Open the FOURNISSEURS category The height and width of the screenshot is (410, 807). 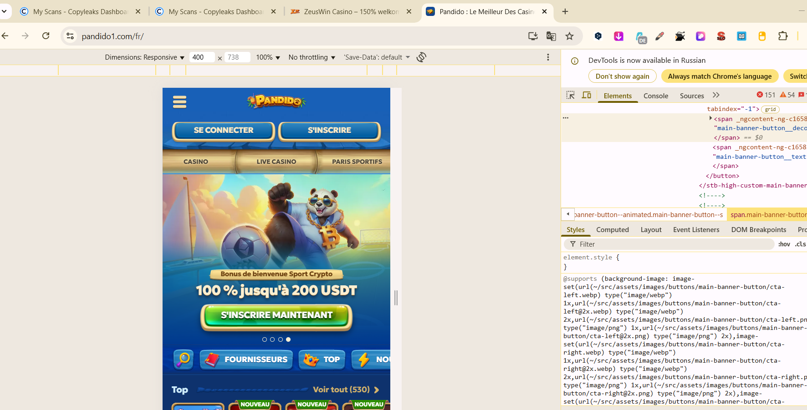coord(247,359)
